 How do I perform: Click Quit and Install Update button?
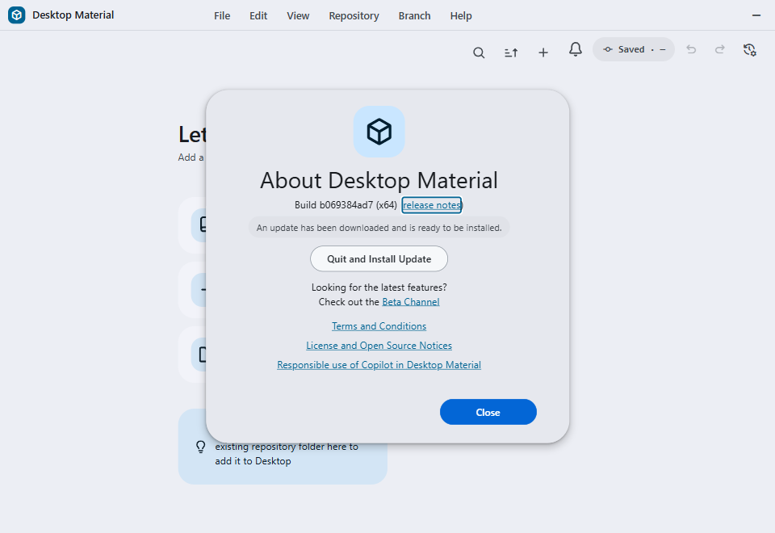click(x=379, y=259)
